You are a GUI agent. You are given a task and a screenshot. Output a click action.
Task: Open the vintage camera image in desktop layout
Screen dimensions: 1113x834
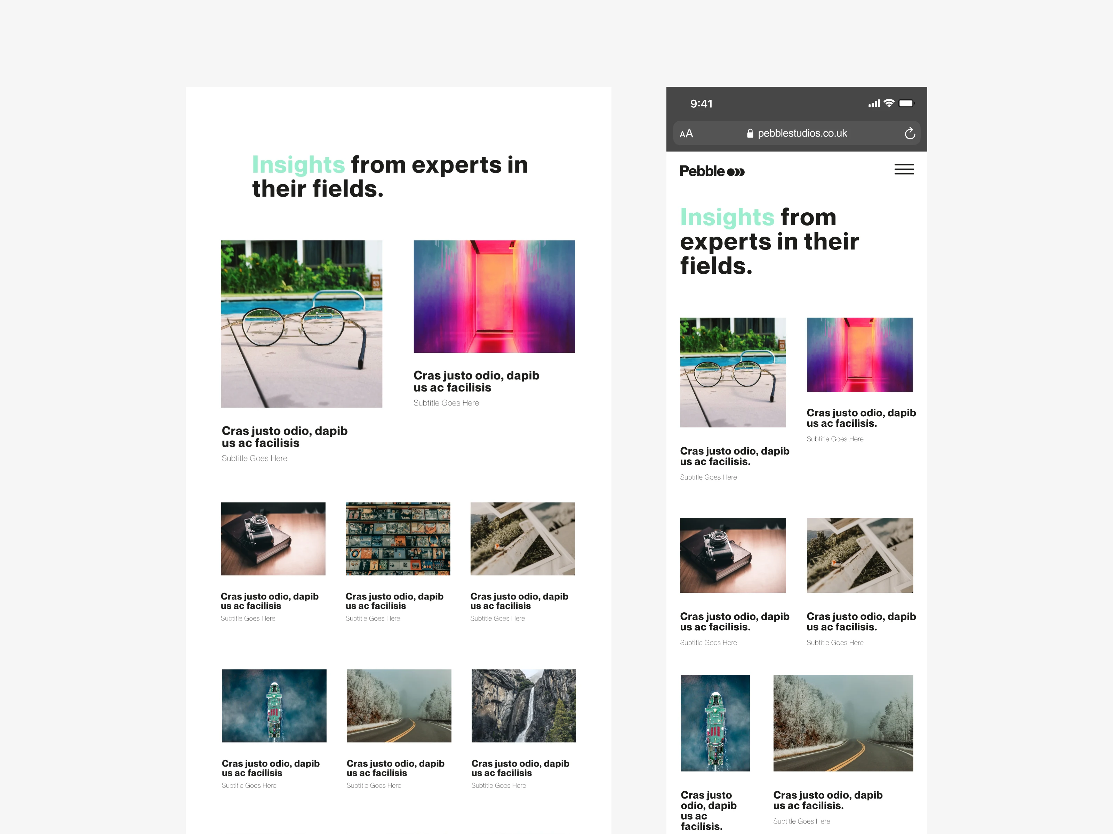pos(273,539)
